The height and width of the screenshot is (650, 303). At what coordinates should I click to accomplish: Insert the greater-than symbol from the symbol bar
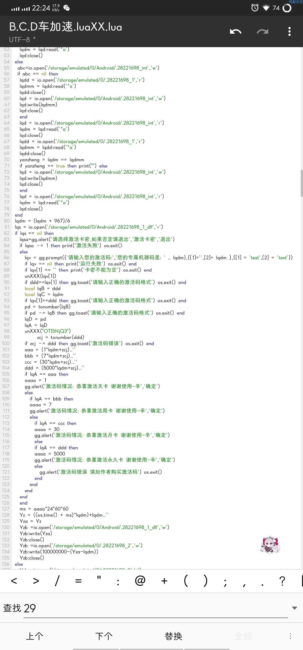(36, 581)
